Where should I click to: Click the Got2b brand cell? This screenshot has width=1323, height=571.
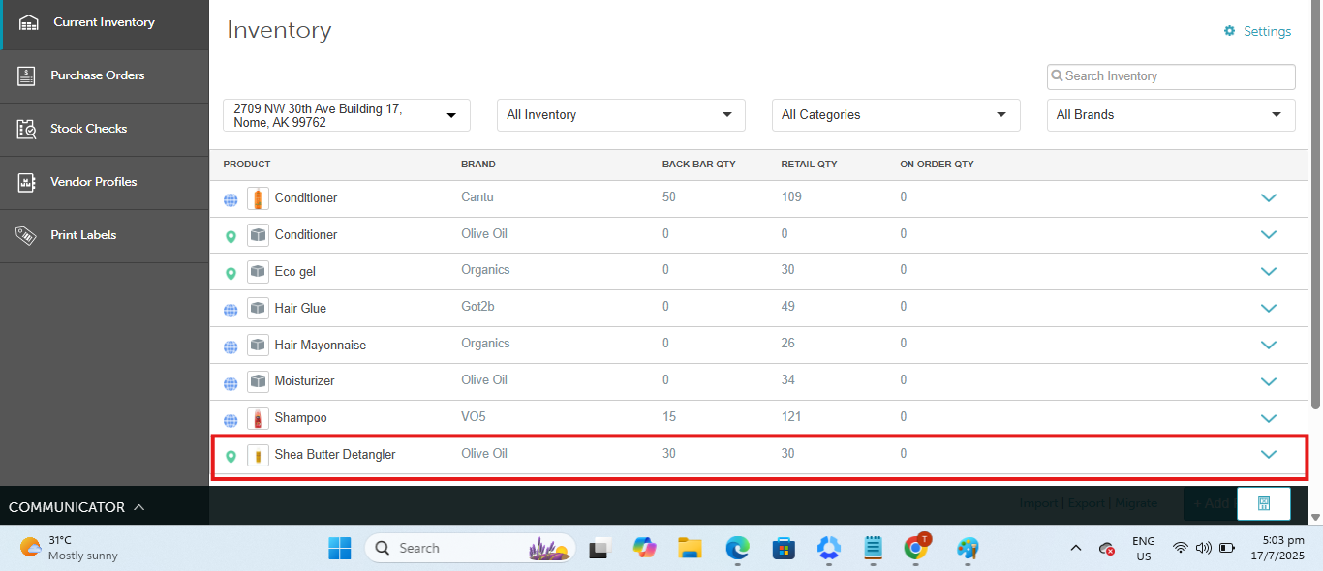tap(478, 307)
